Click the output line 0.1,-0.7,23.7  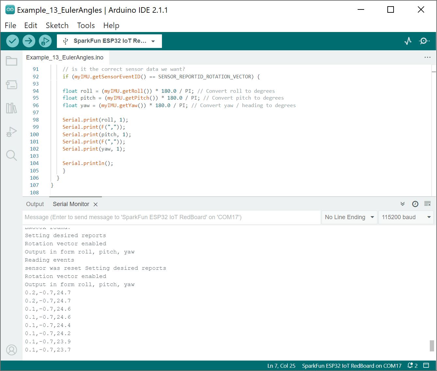tap(48, 350)
